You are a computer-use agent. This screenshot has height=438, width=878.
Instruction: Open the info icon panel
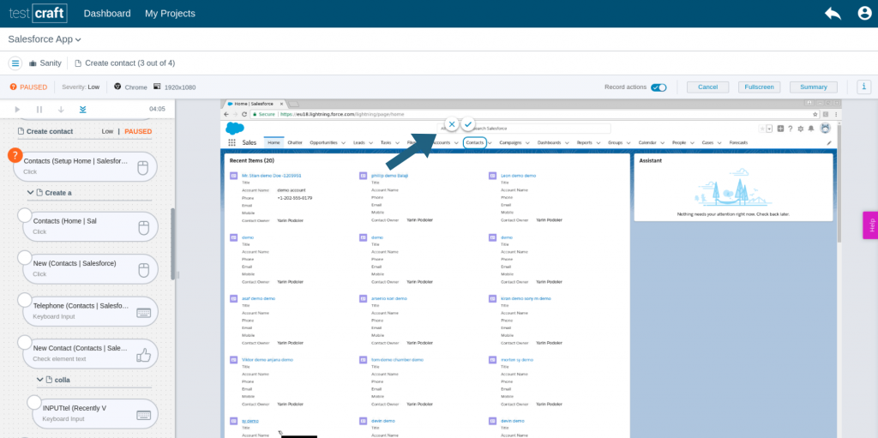click(x=864, y=87)
